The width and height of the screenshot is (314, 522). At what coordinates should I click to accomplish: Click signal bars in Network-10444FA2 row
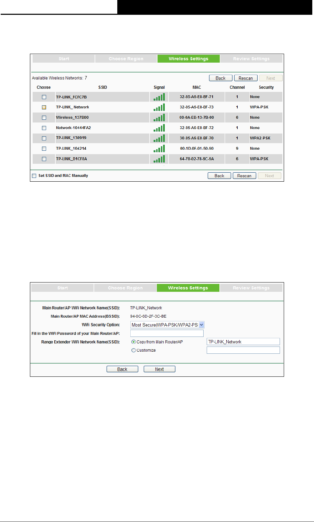[159, 128]
